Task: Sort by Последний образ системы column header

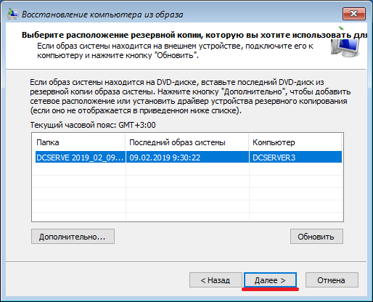Action: pos(187,142)
